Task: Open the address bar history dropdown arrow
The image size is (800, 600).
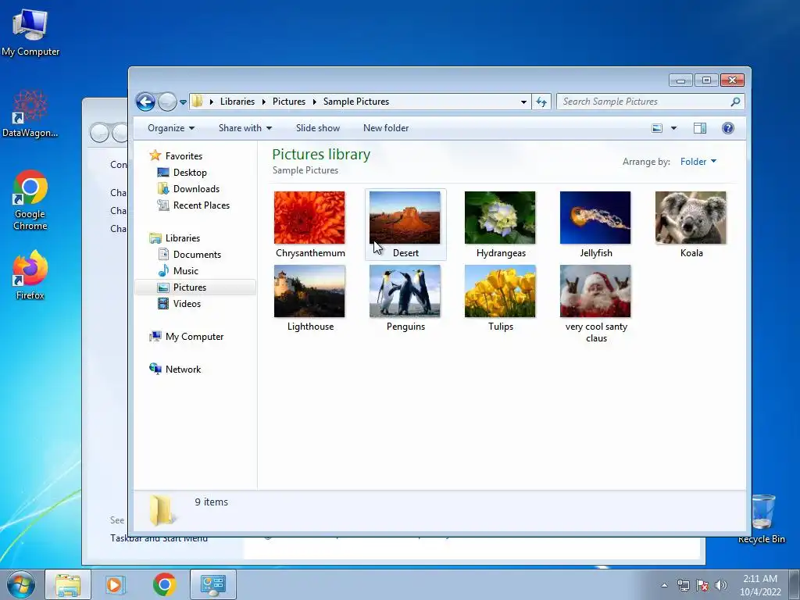Action: [523, 102]
